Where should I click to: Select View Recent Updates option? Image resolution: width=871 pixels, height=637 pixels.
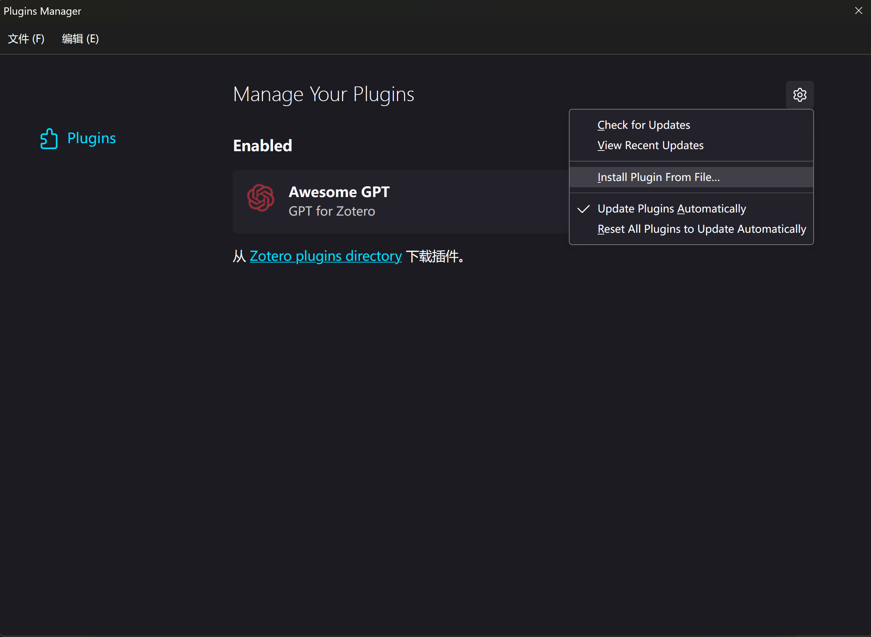(649, 145)
